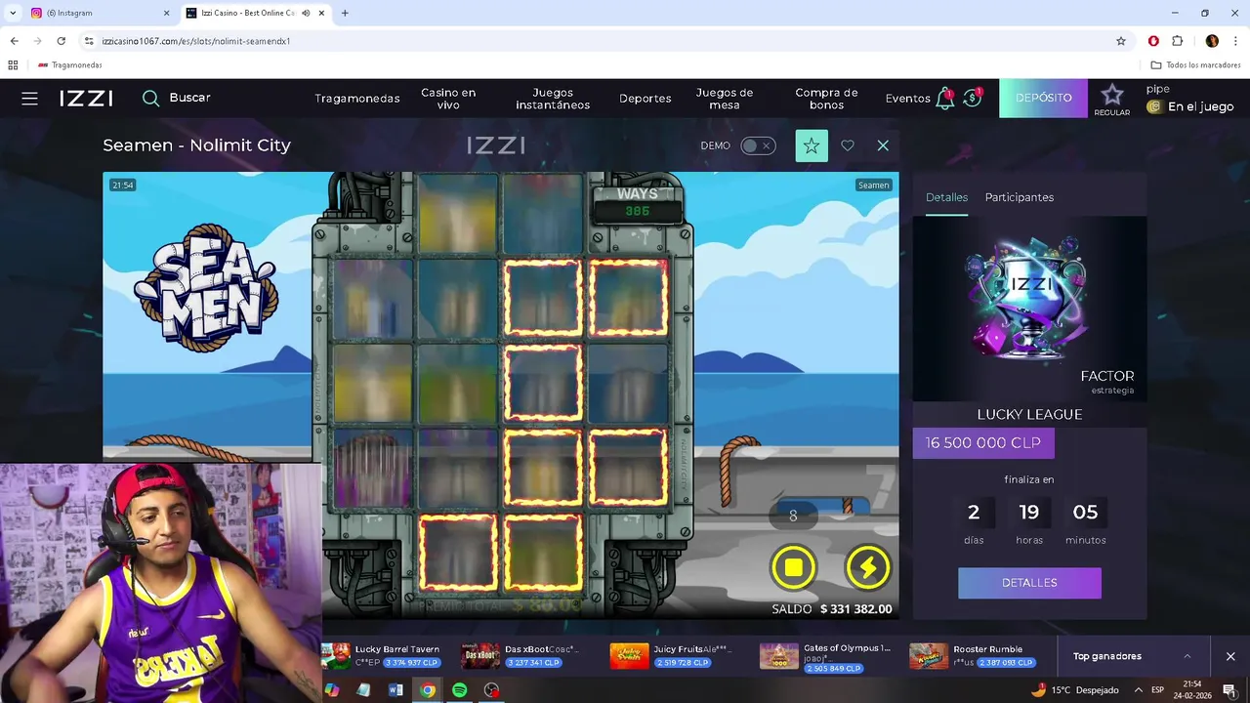Open Word from the taskbar
The width and height of the screenshot is (1250, 703).
click(x=396, y=690)
